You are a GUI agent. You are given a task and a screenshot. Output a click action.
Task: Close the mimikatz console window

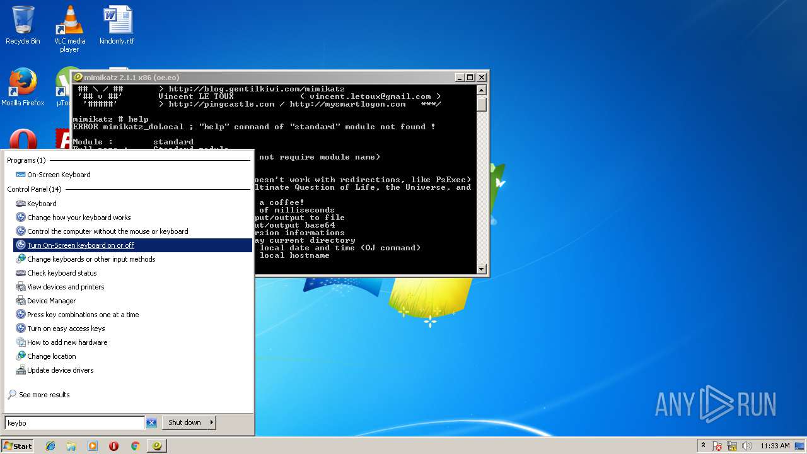[482, 77]
